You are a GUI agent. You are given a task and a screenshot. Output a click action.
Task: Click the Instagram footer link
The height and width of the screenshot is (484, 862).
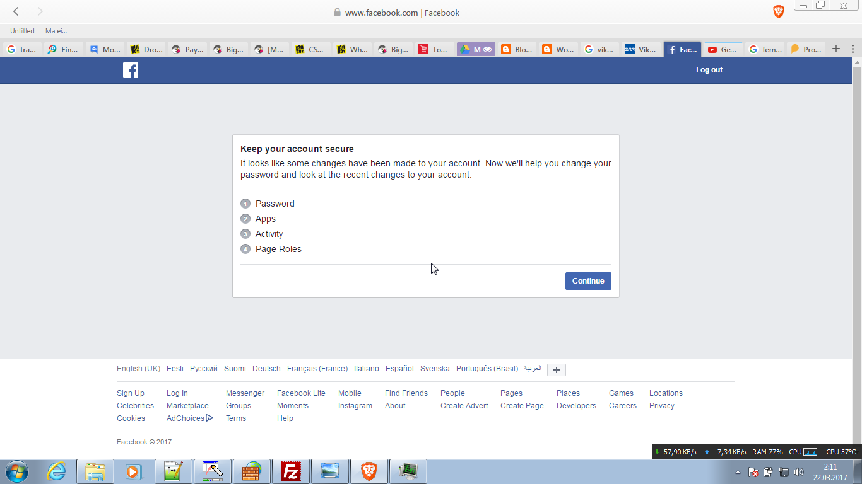tap(355, 406)
